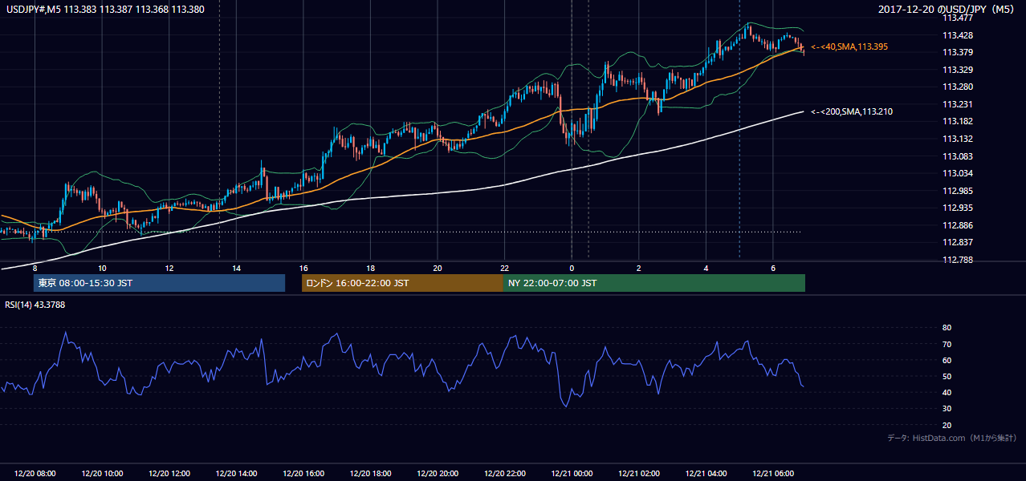Click price axis value 113.231
Image resolution: width=1026 pixels, height=481 pixels.
tap(958, 104)
